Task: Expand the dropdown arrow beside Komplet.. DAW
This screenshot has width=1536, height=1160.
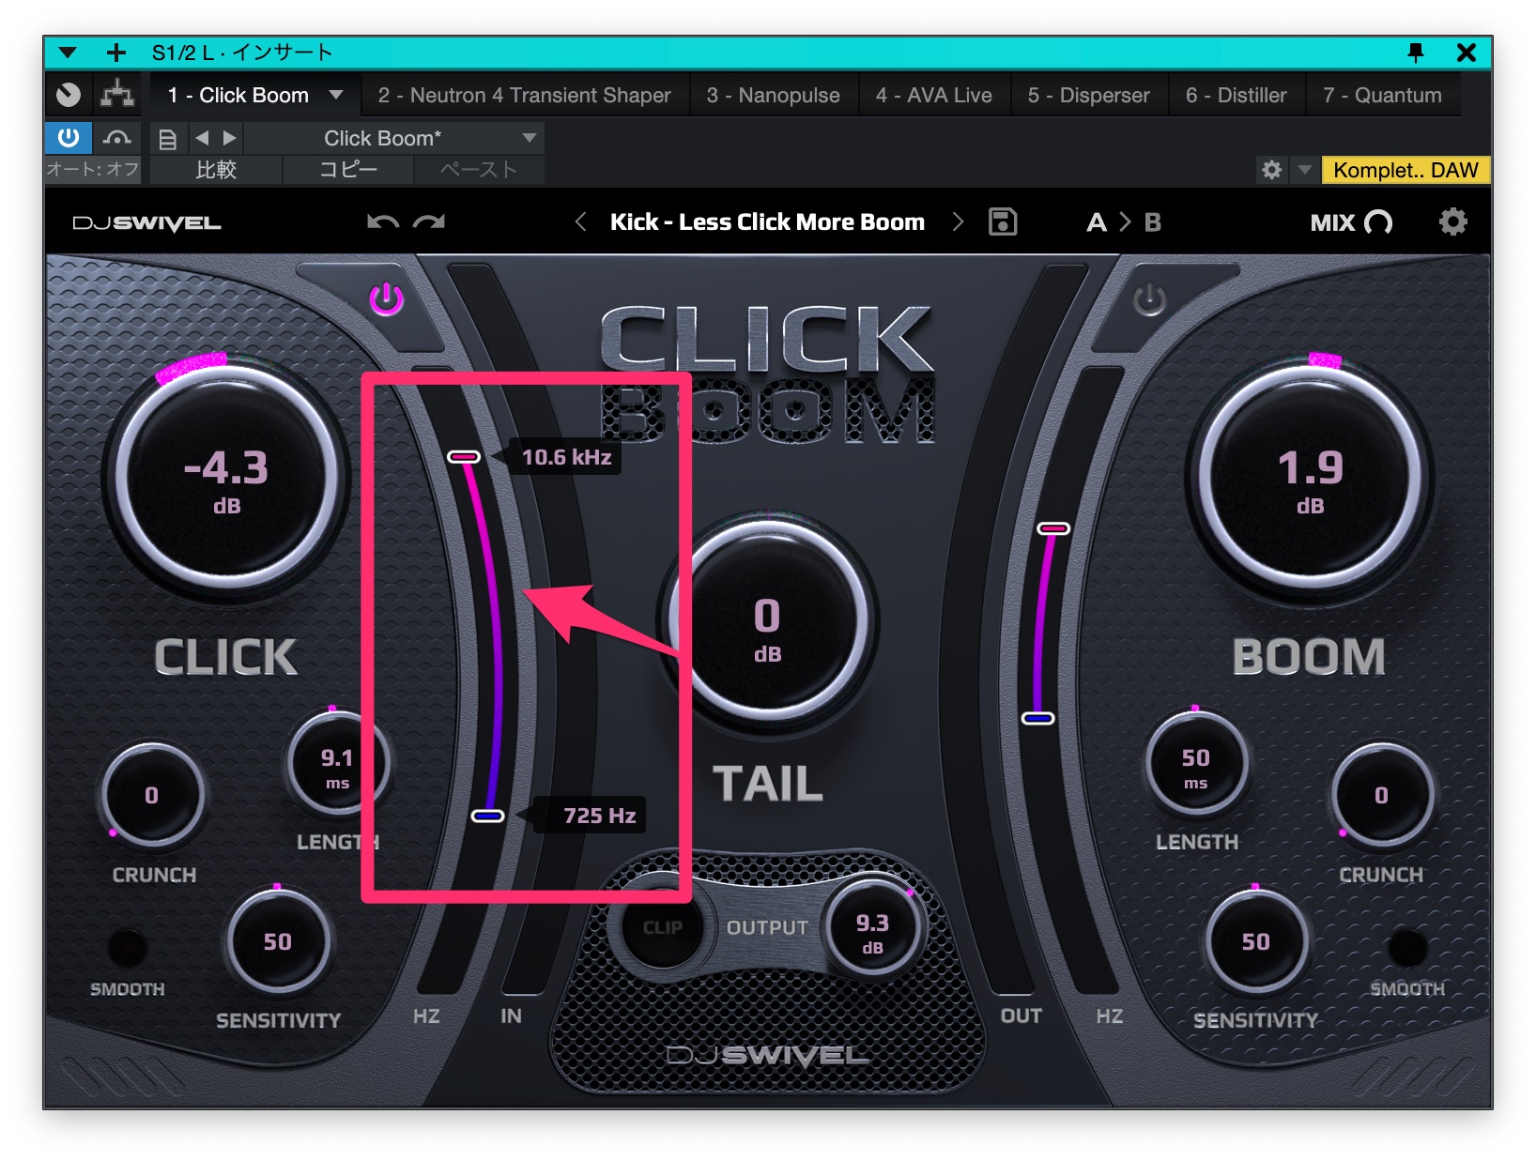Action: [x=1304, y=170]
